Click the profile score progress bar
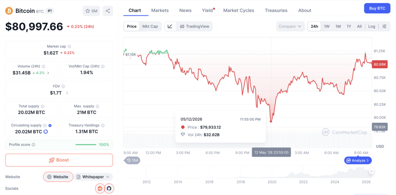396x195 pixels. point(86,145)
